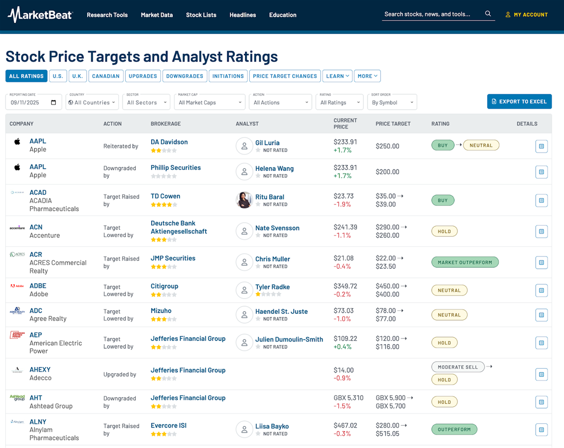This screenshot has width=564, height=448.
Task: Open Research Tools menu
Action: click(107, 15)
